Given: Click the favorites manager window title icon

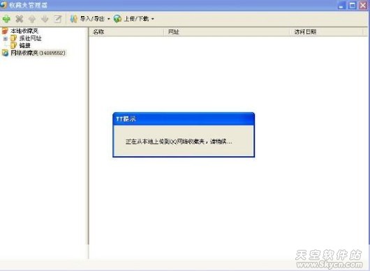Looking at the screenshot, I should 3,5.
